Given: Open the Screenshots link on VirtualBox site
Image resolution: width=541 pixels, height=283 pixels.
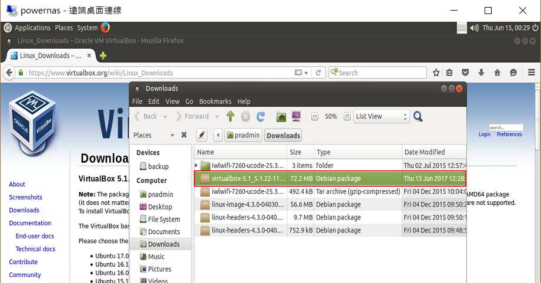Looking at the screenshot, I should [x=25, y=197].
